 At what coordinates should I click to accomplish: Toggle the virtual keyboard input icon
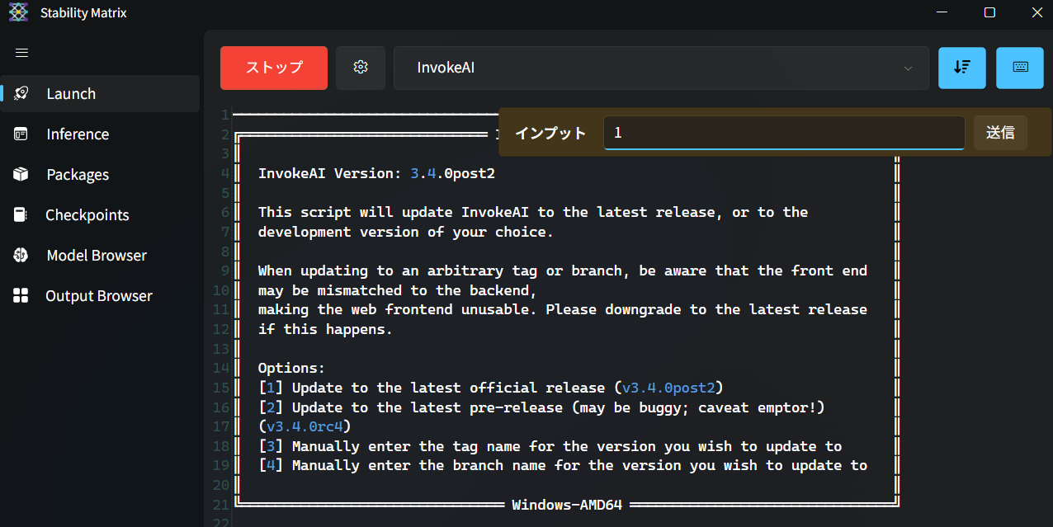click(1020, 68)
